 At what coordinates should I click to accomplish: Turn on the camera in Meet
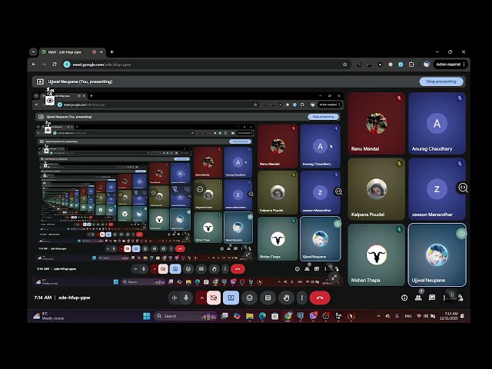pos(214,298)
